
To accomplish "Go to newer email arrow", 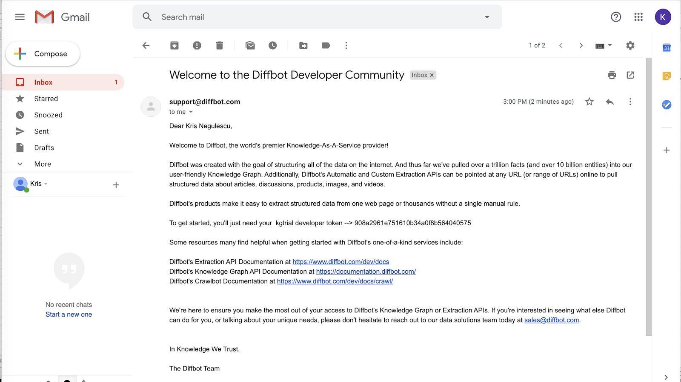I will coord(561,45).
